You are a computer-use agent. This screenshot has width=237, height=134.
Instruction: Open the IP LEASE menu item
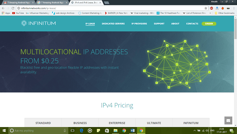pos(90,24)
